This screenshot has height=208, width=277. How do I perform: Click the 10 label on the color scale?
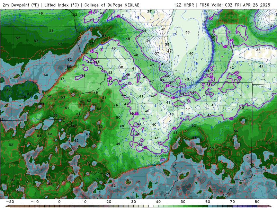[x=84, y=202]
